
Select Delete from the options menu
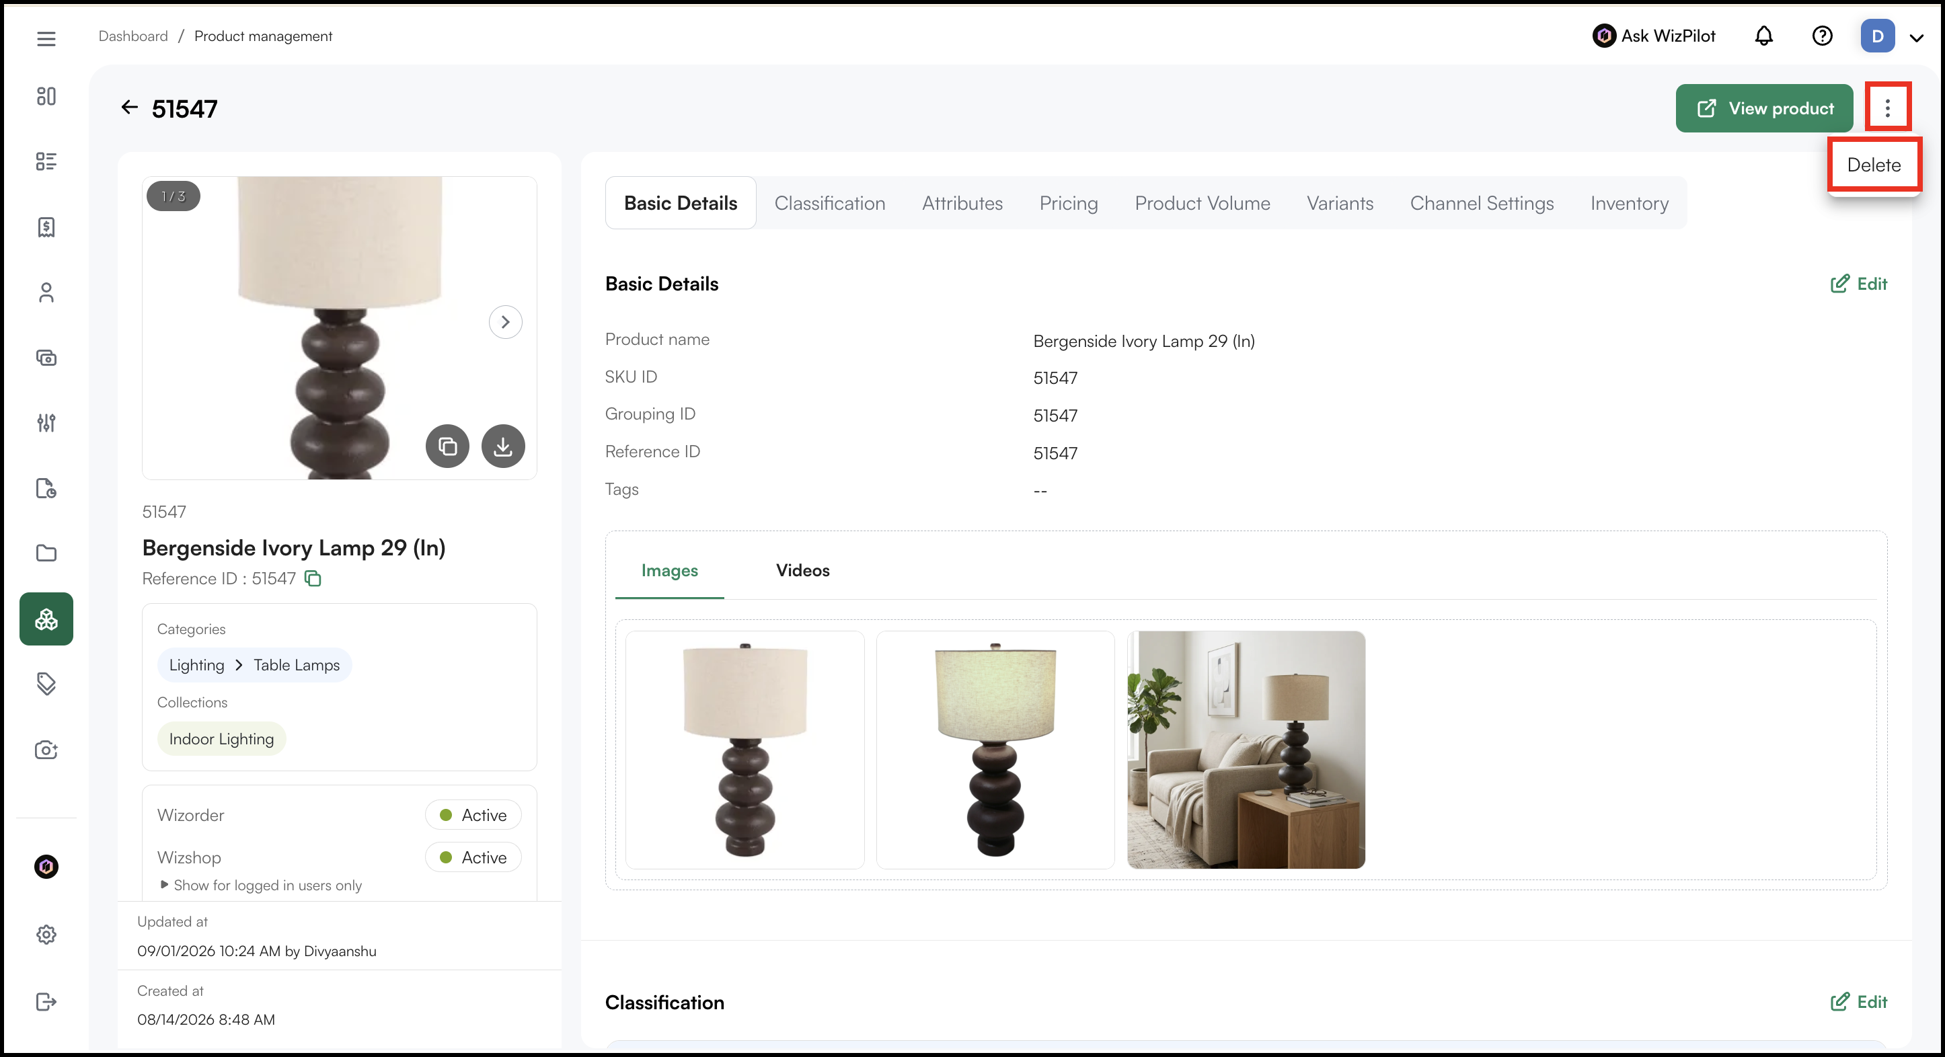(1873, 165)
